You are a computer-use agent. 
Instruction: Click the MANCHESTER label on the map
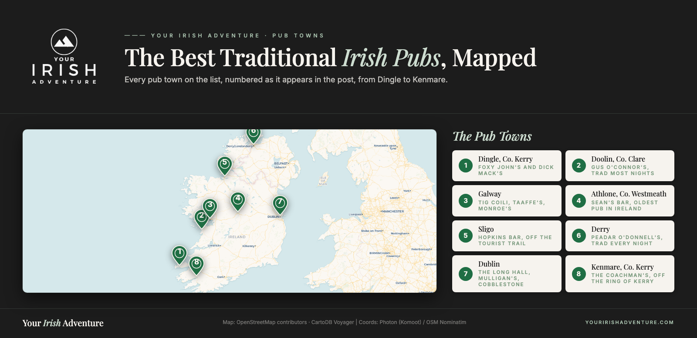tap(392, 211)
